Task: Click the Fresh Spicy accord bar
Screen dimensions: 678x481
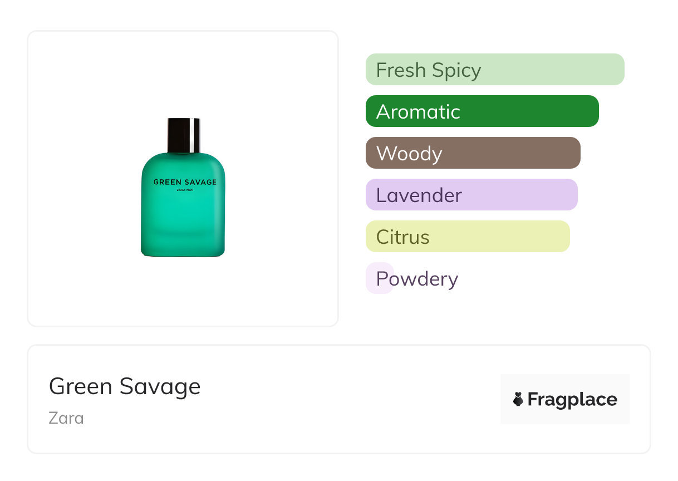Action: [494, 70]
